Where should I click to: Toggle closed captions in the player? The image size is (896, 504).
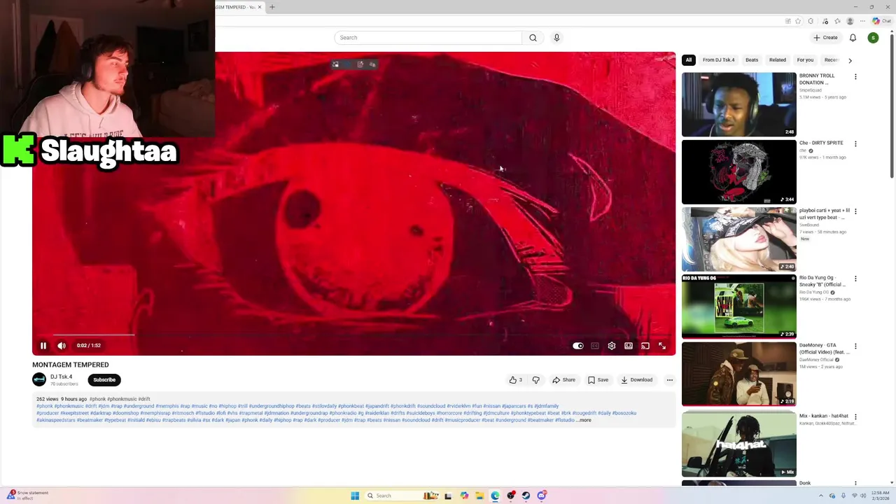pyautogui.click(x=595, y=346)
